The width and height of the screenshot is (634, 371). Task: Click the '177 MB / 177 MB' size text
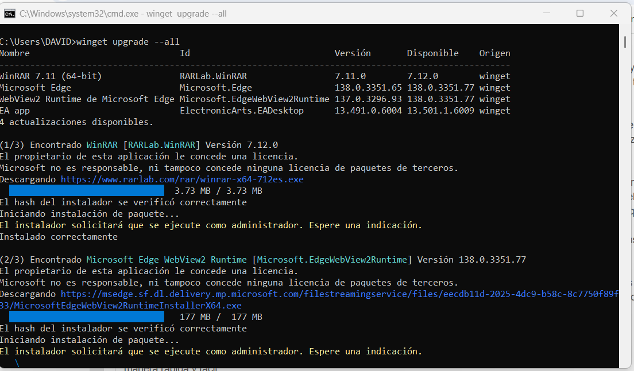[x=221, y=317]
